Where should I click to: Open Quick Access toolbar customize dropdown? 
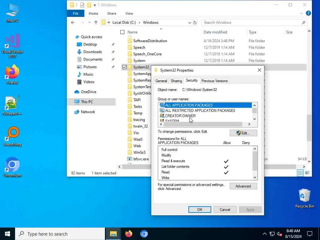pos(95,5)
